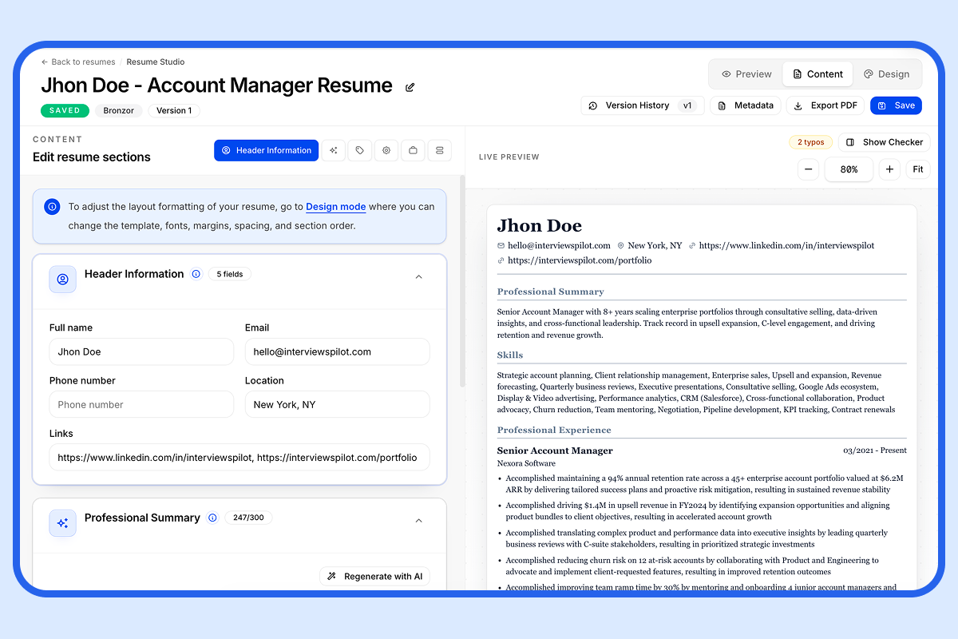Viewport: 958px width, 639px height.
Task: Switch to the Design tab
Action: coord(886,74)
